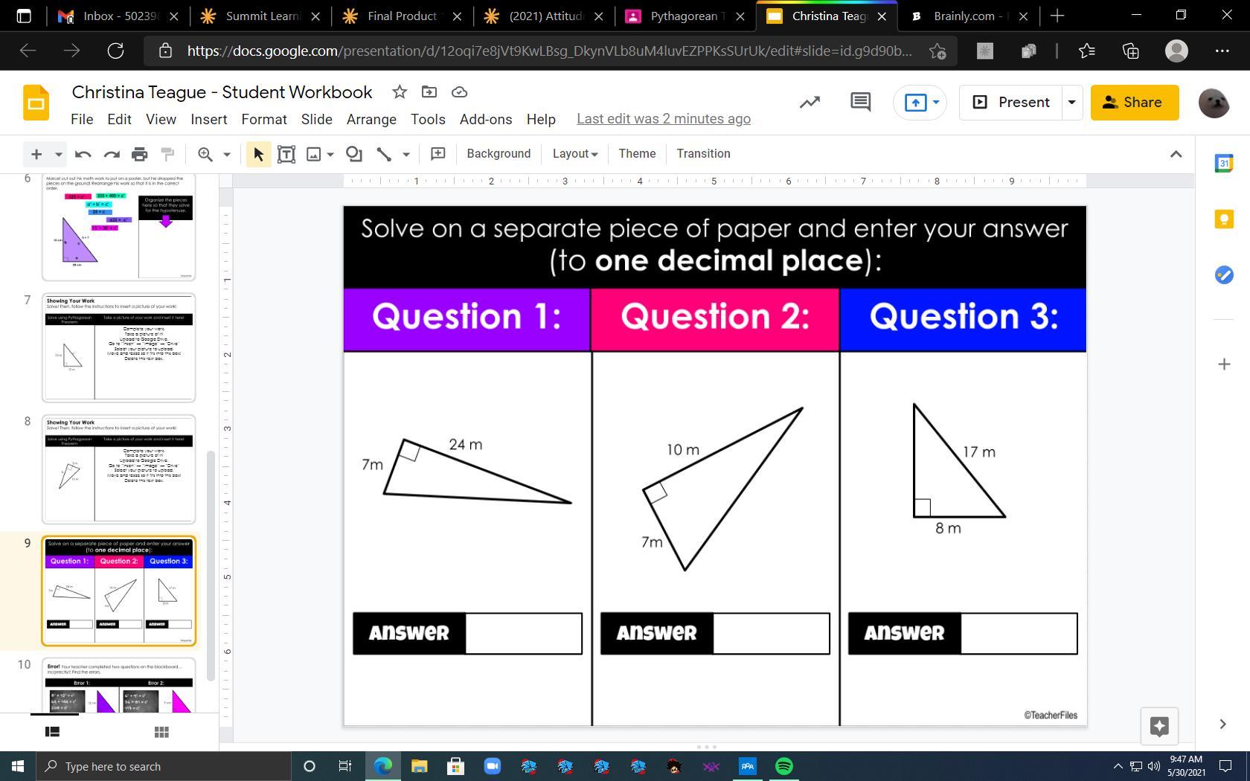Click the Google Slides home icon
This screenshot has height=781, width=1250.
(36, 103)
